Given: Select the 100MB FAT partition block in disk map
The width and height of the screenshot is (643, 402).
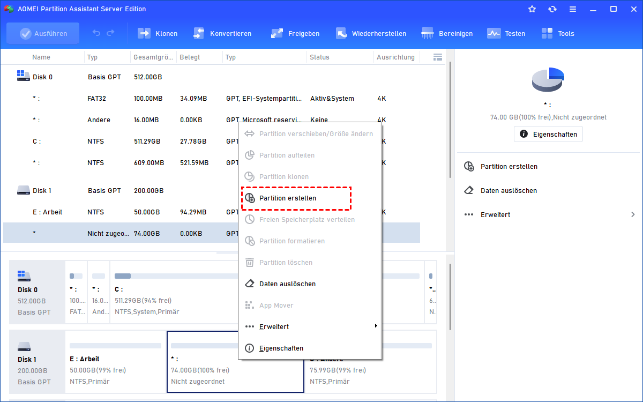Looking at the screenshot, I should click(x=76, y=292).
